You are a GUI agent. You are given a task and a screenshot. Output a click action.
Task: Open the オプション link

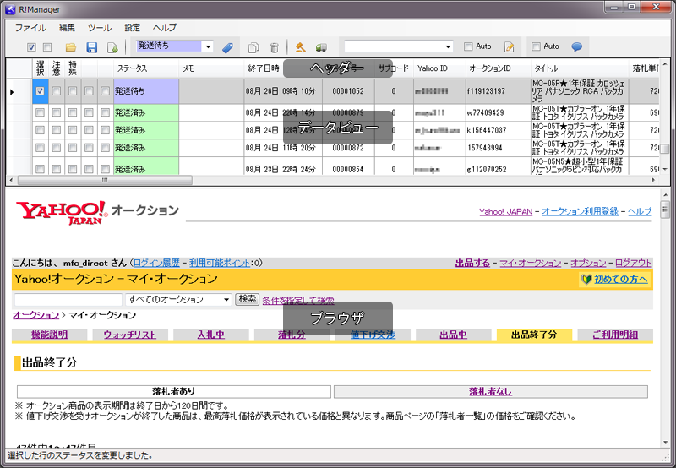point(588,263)
